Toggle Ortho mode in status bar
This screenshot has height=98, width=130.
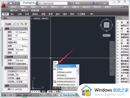point(52,95)
